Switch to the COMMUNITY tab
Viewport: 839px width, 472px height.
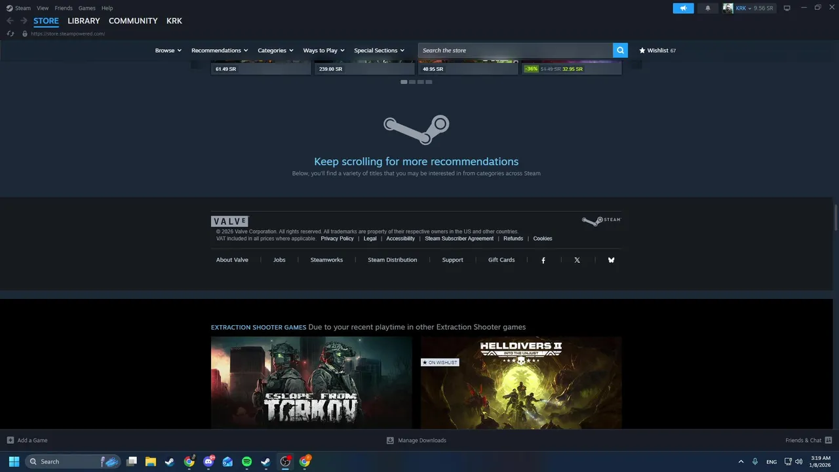[133, 21]
